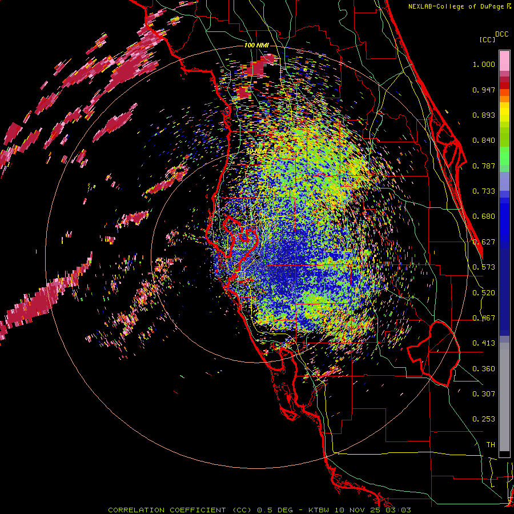Click the 0.307 scale value

pos(484,394)
